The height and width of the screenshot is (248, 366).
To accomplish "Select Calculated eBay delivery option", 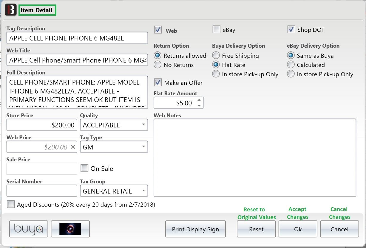I will click(x=291, y=65).
